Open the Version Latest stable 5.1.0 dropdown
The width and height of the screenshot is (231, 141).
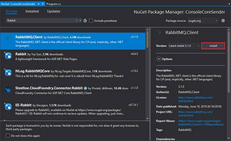point(184,46)
